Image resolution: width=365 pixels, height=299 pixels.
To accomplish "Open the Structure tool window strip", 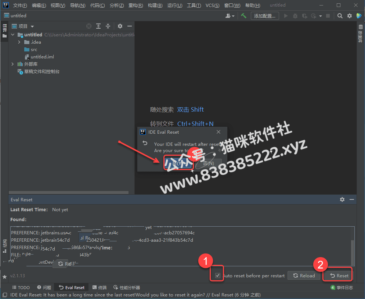I will click(x=4, y=246).
